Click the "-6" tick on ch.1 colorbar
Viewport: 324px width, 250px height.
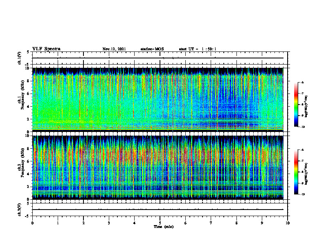[x=302, y=82]
